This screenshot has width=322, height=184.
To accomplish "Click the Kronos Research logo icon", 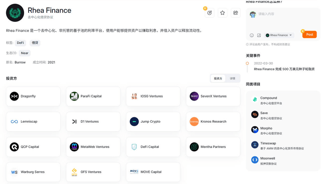I will tap(194, 122).
